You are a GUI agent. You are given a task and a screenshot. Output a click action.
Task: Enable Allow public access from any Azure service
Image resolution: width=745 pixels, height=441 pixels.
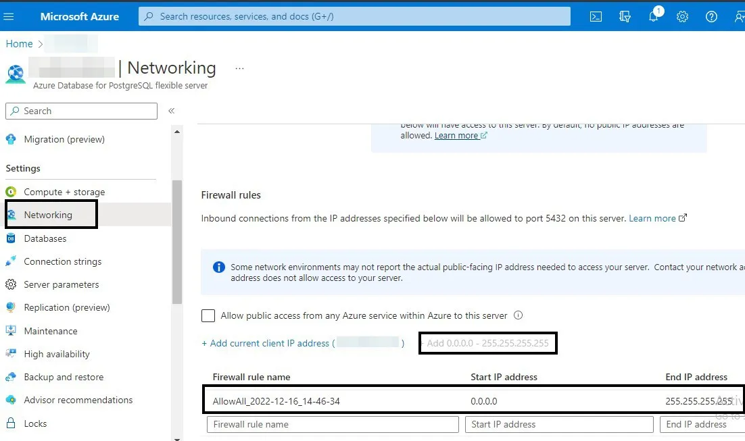208,315
